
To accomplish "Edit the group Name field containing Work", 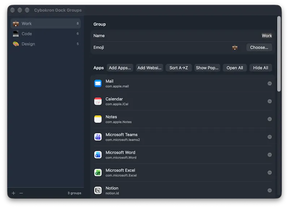I will (267, 36).
